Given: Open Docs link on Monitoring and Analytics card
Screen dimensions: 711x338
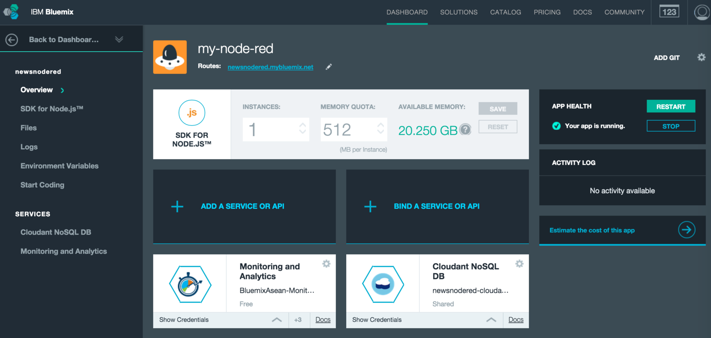Looking at the screenshot, I should pos(323,320).
